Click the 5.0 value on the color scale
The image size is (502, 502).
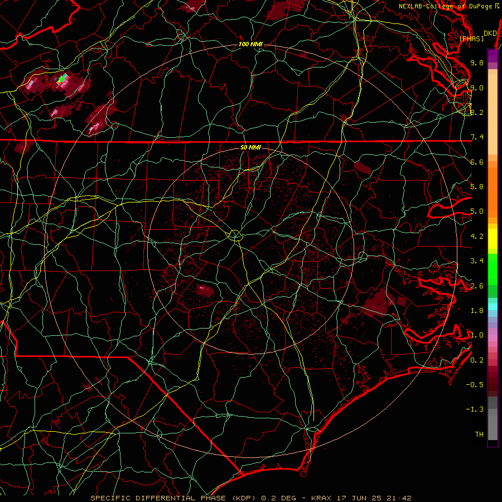point(477,211)
